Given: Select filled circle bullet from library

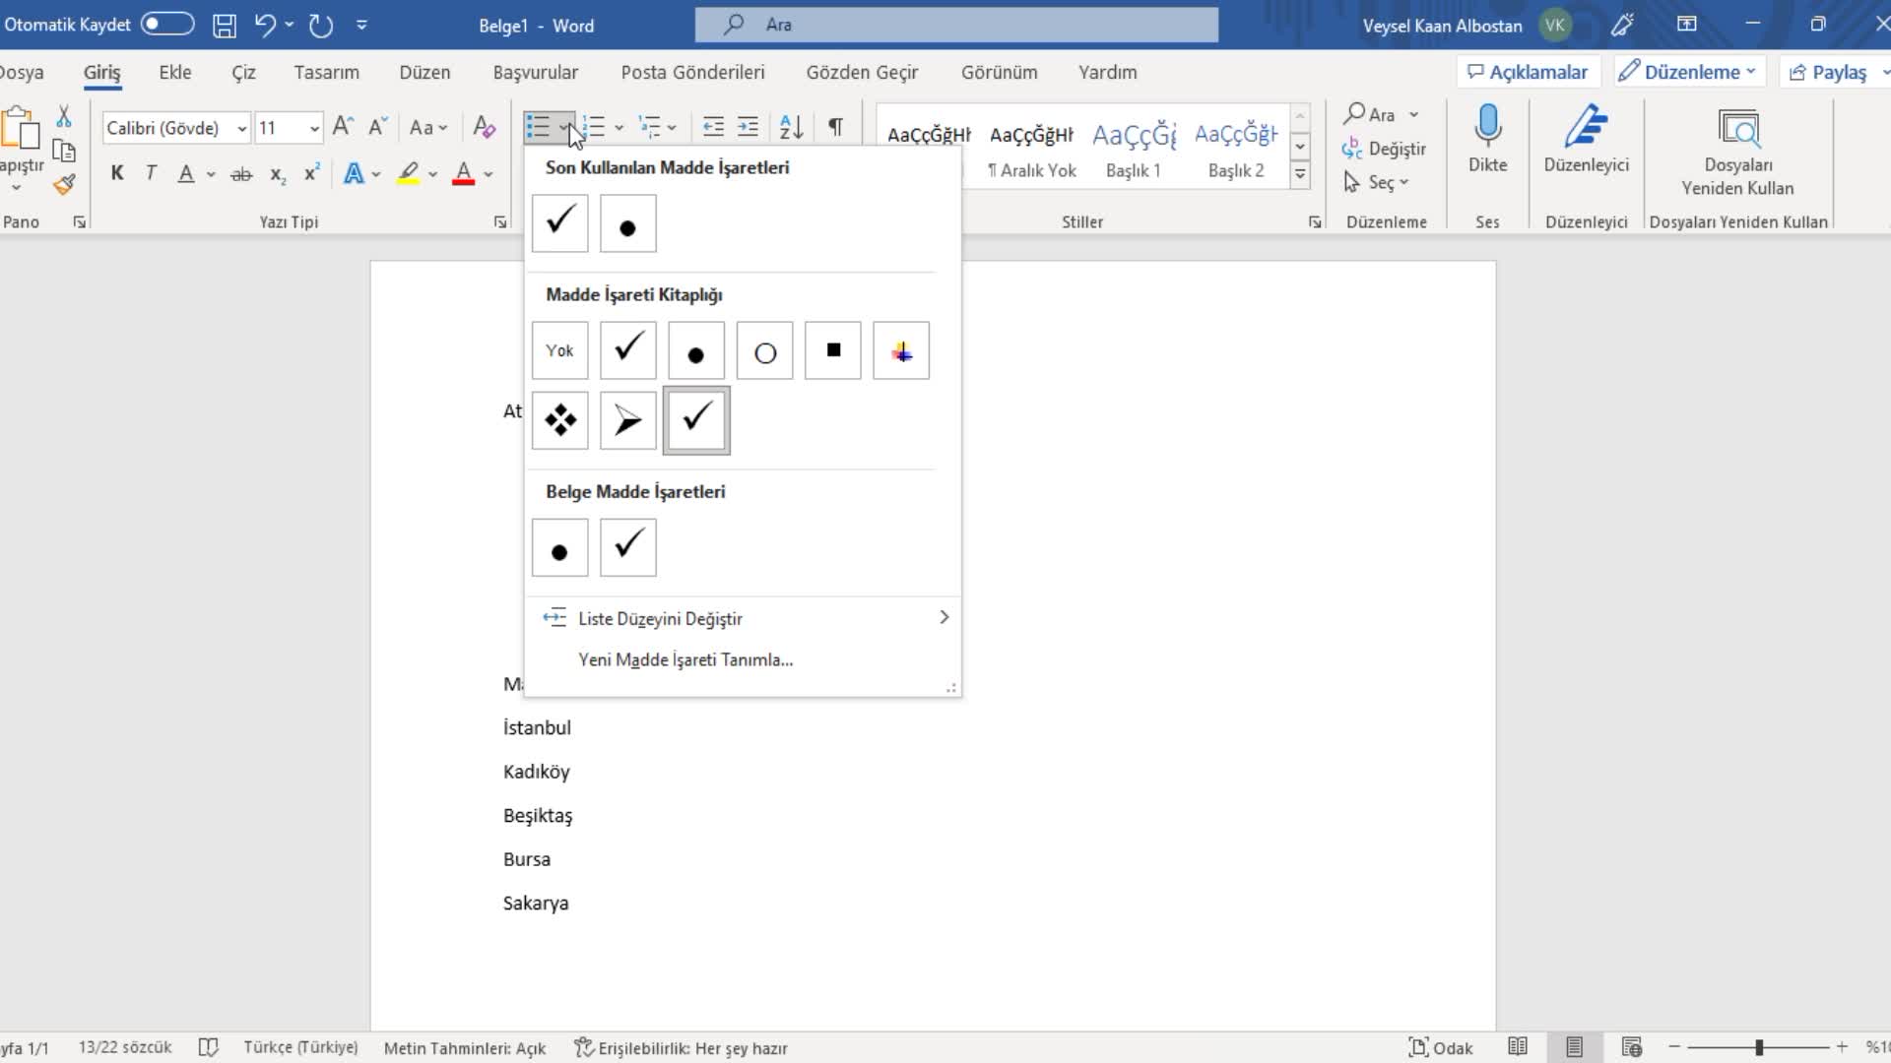Looking at the screenshot, I should tap(696, 350).
